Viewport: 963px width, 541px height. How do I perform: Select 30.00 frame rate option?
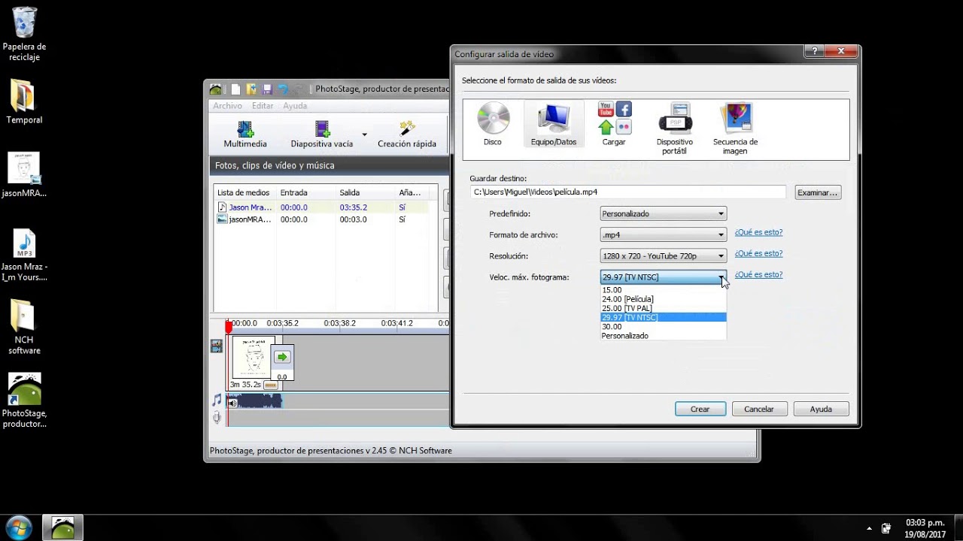(x=663, y=327)
